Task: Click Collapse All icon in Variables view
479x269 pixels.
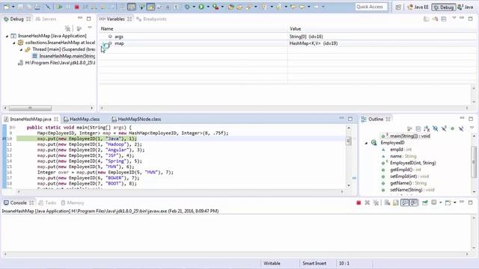Action: click(444, 19)
